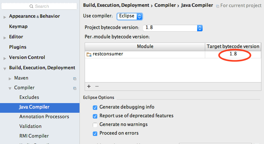Open Annotation Processors settings
Image resolution: width=264 pixels, height=144 pixels.
click(44, 117)
